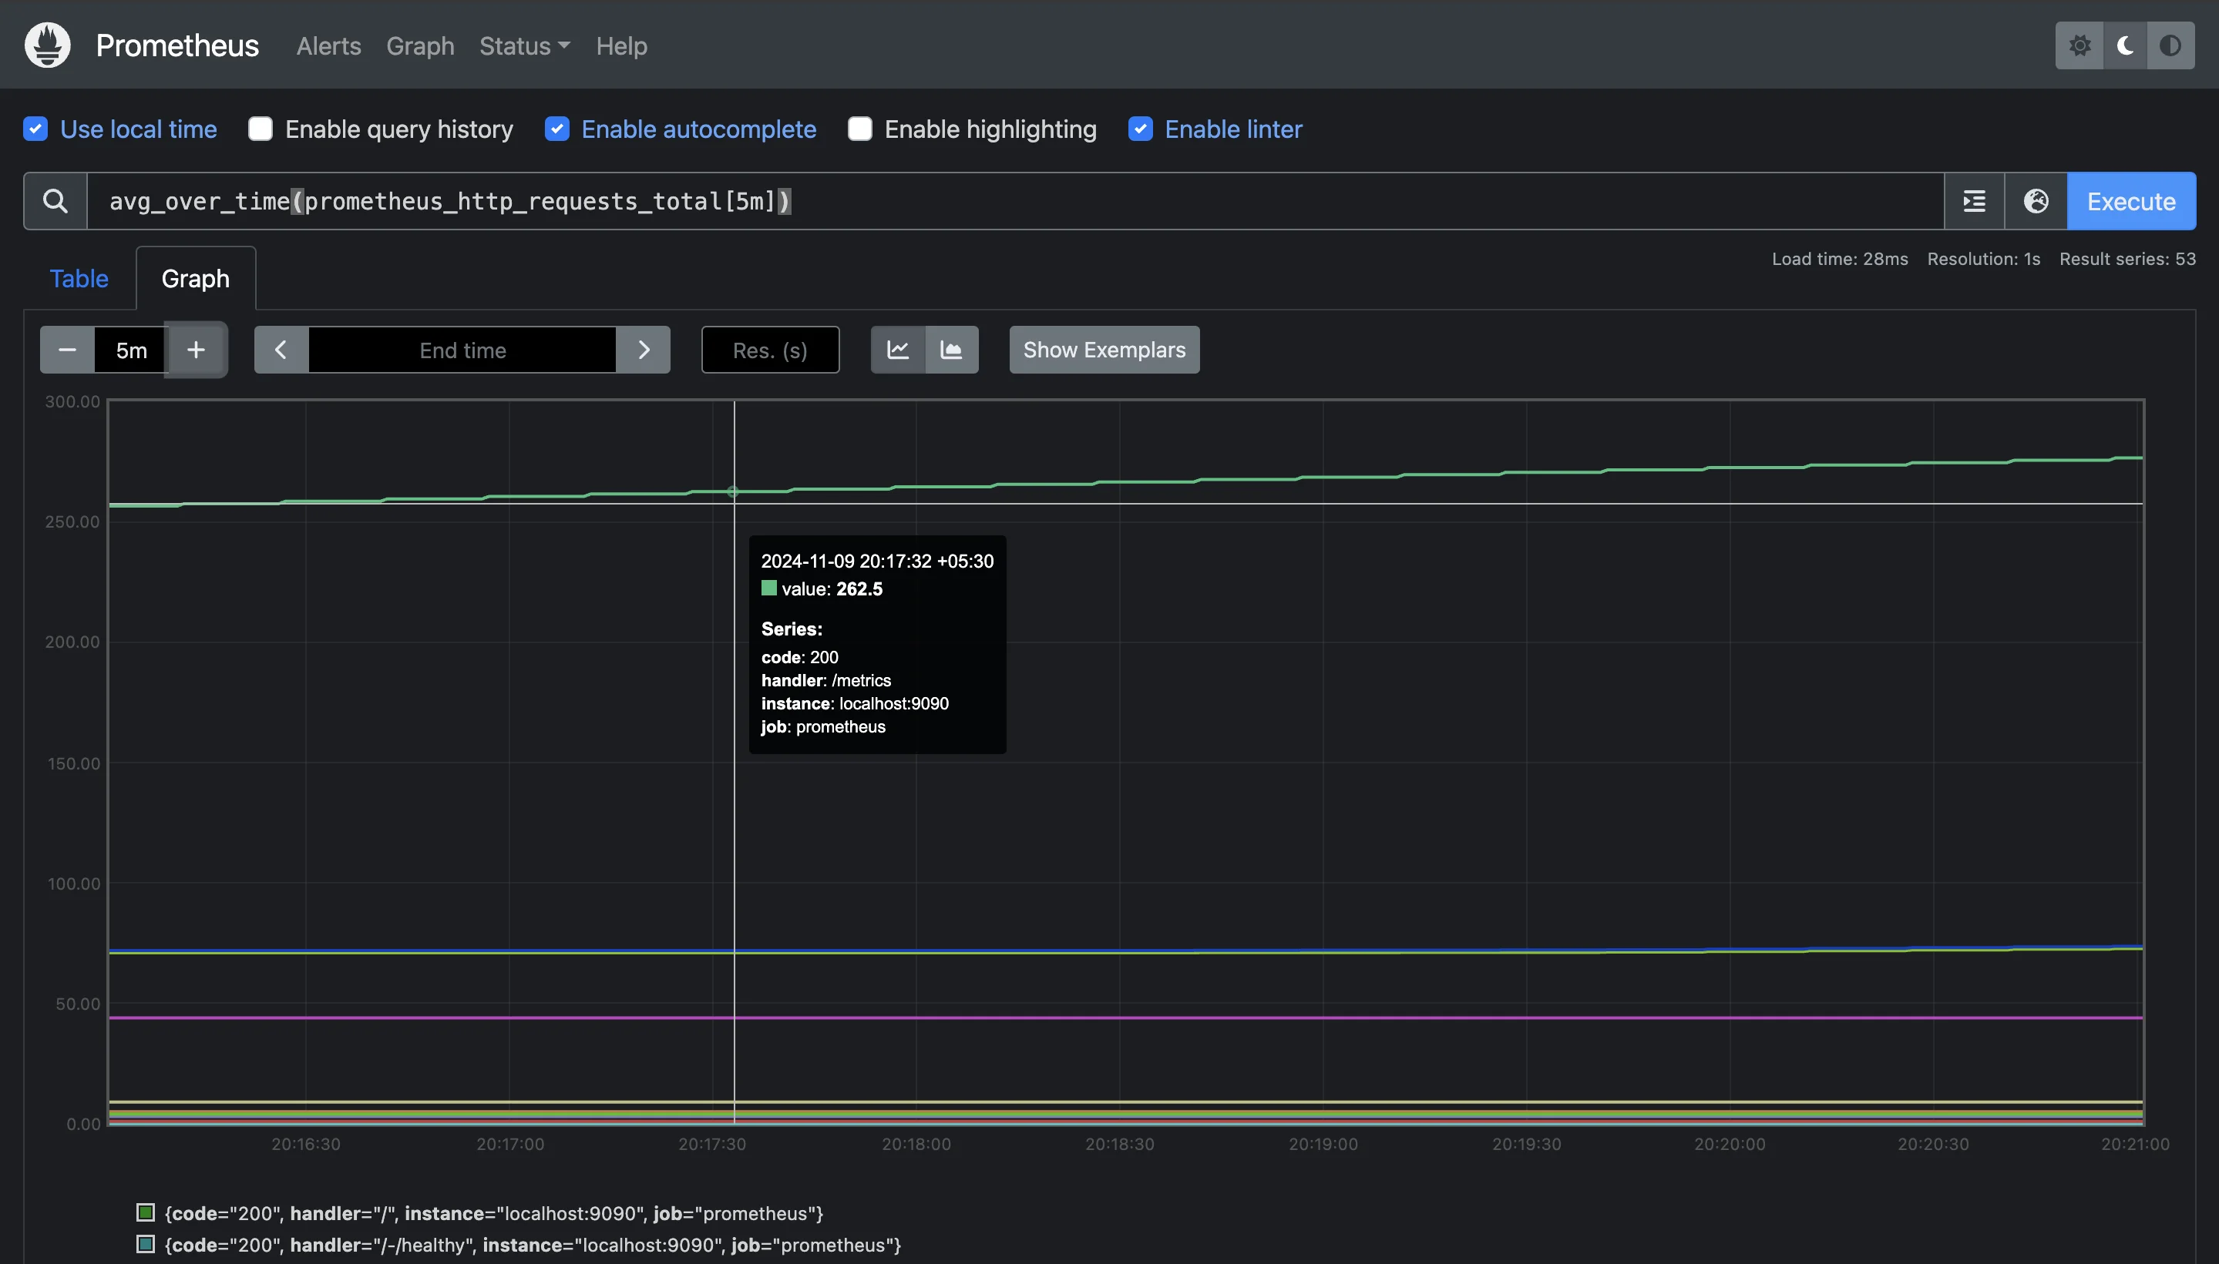Open the Alerts page

[328, 45]
